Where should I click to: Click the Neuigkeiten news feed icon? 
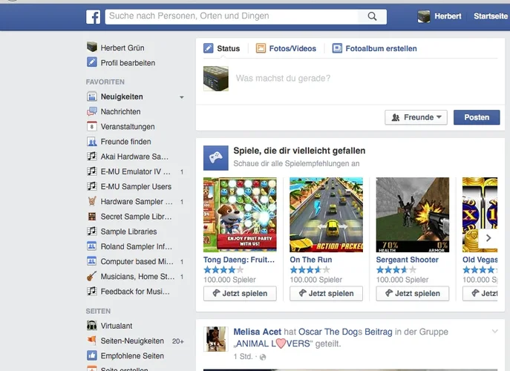[92, 96]
